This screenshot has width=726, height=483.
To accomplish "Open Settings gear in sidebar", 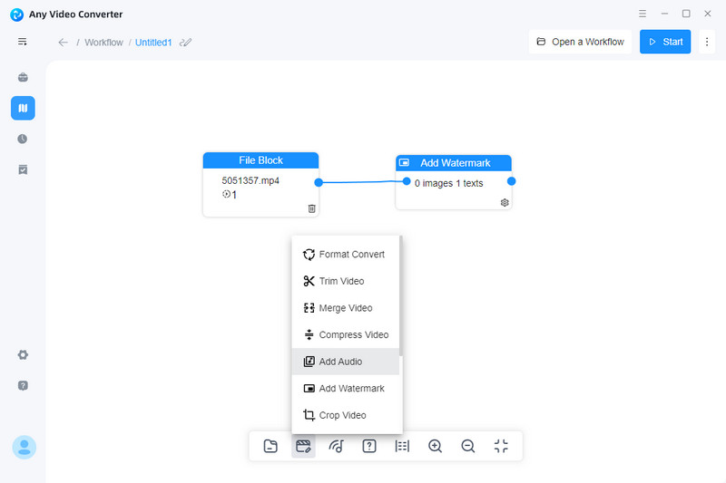I will [23, 355].
